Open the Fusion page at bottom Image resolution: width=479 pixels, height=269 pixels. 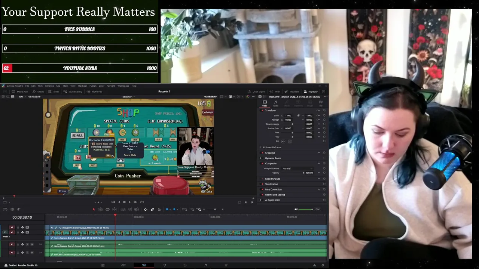(164, 265)
